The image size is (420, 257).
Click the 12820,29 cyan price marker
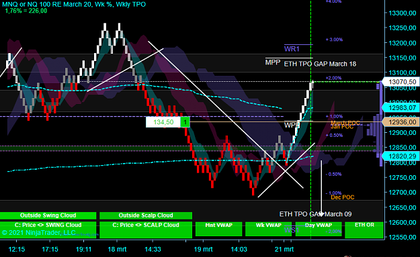(401, 156)
